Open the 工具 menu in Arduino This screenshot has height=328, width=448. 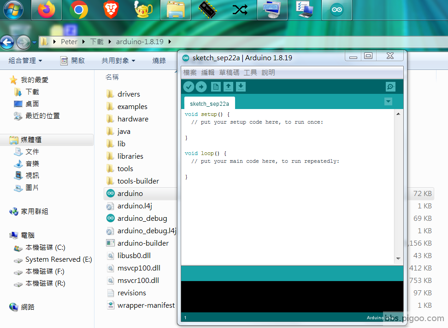[250, 72]
